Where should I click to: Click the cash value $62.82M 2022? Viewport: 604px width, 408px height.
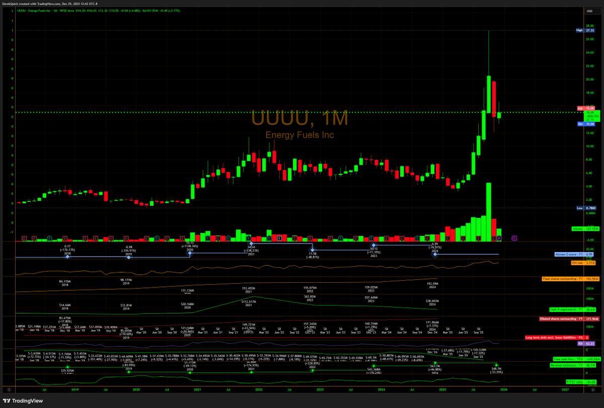coord(310,298)
